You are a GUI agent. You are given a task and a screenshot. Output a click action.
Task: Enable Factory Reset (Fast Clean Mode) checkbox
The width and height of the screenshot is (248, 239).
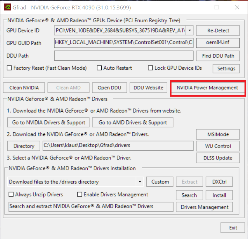pos(9,68)
